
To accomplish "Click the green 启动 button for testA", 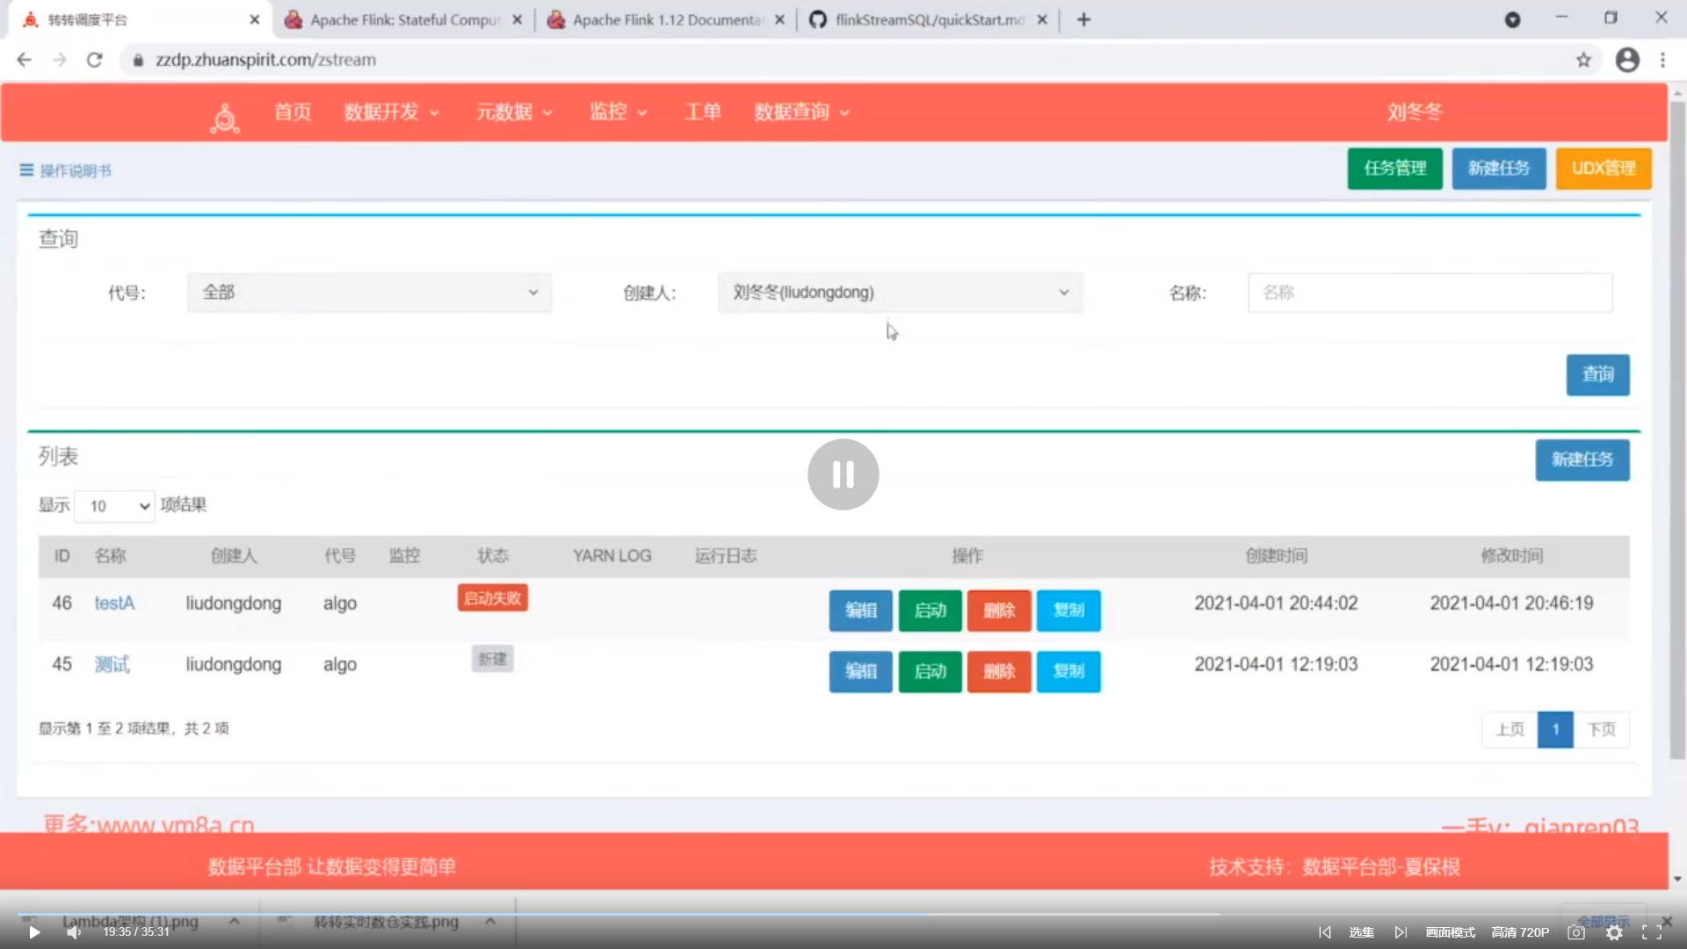I will click(930, 611).
